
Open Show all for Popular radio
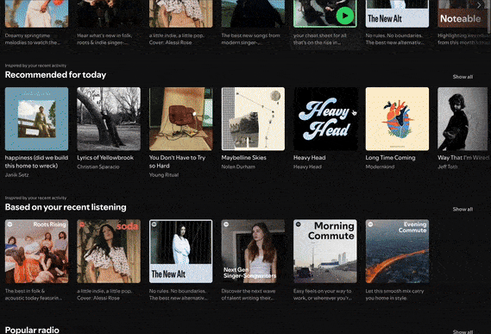(463, 331)
